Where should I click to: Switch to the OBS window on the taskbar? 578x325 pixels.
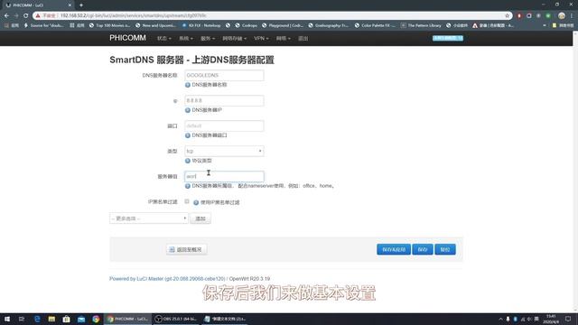click(x=177, y=319)
